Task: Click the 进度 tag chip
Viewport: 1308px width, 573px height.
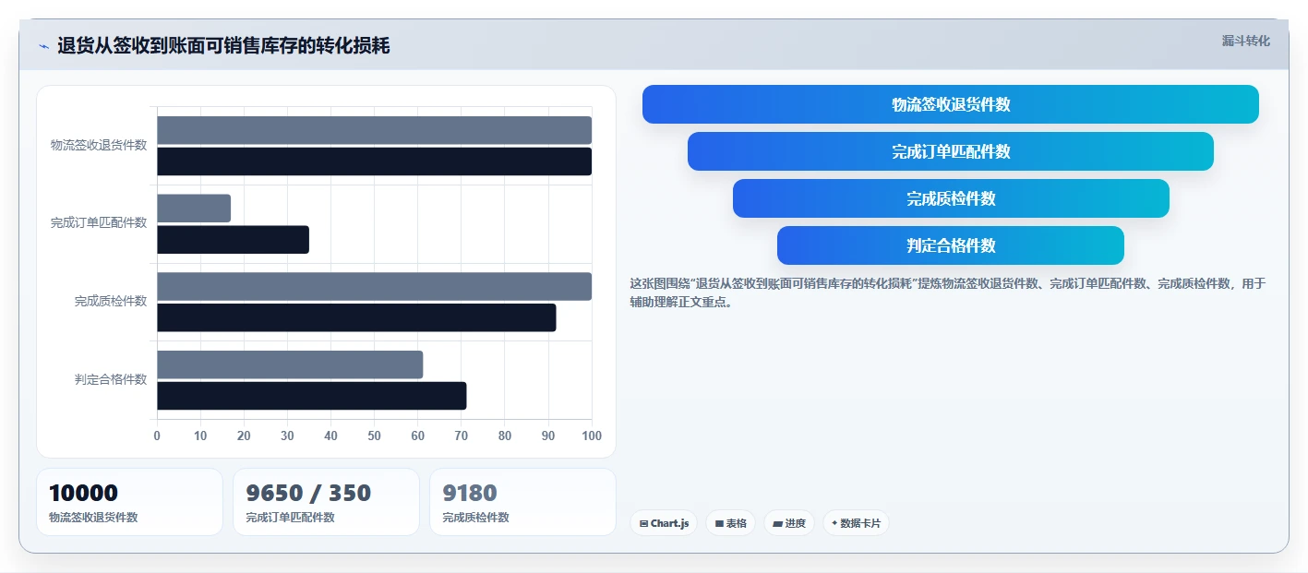Action: (789, 523)
